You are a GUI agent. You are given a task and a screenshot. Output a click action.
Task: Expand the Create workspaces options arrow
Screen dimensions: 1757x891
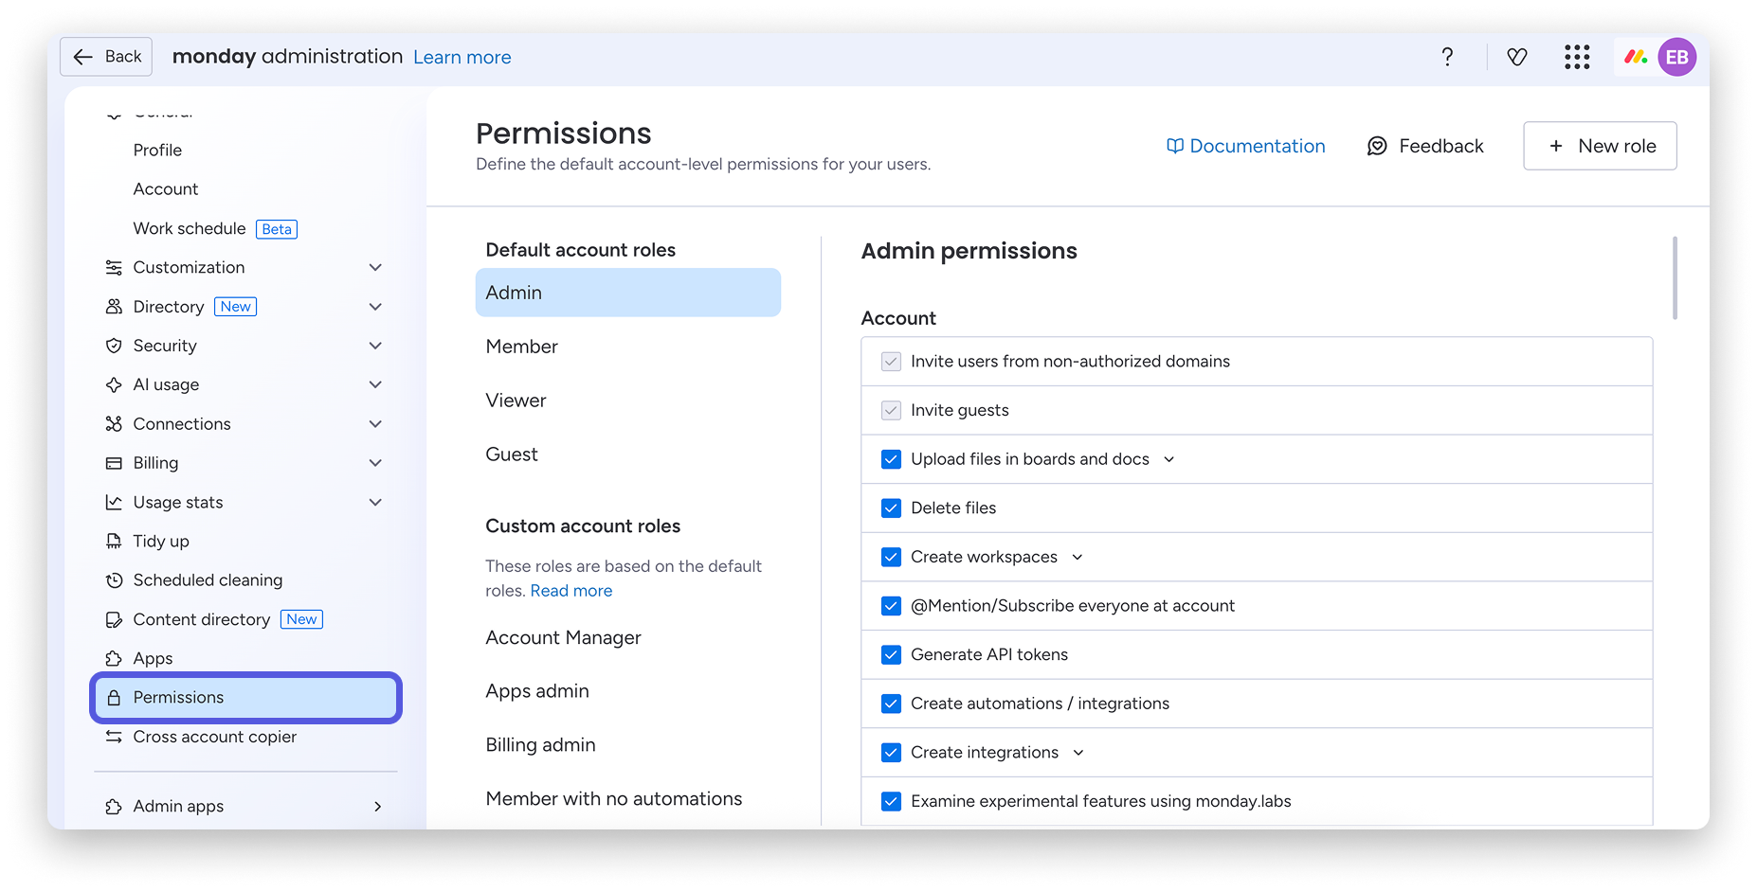click(x=1078, y=557)
